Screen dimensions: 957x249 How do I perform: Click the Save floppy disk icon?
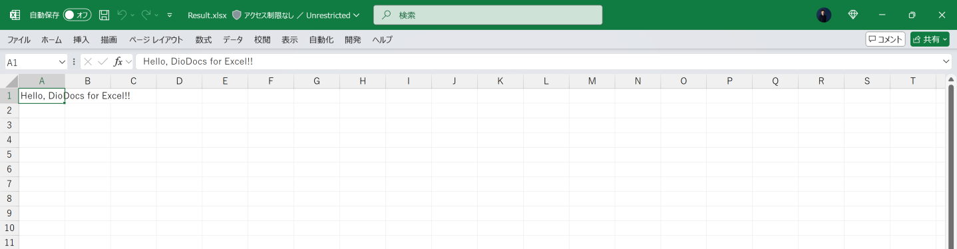(x=104, y=15)
